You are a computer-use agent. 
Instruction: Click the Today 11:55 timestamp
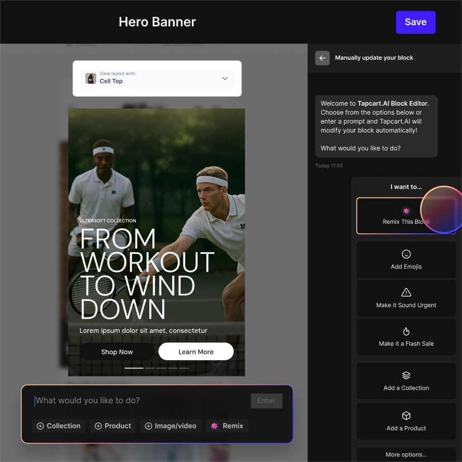click(329, 166)
